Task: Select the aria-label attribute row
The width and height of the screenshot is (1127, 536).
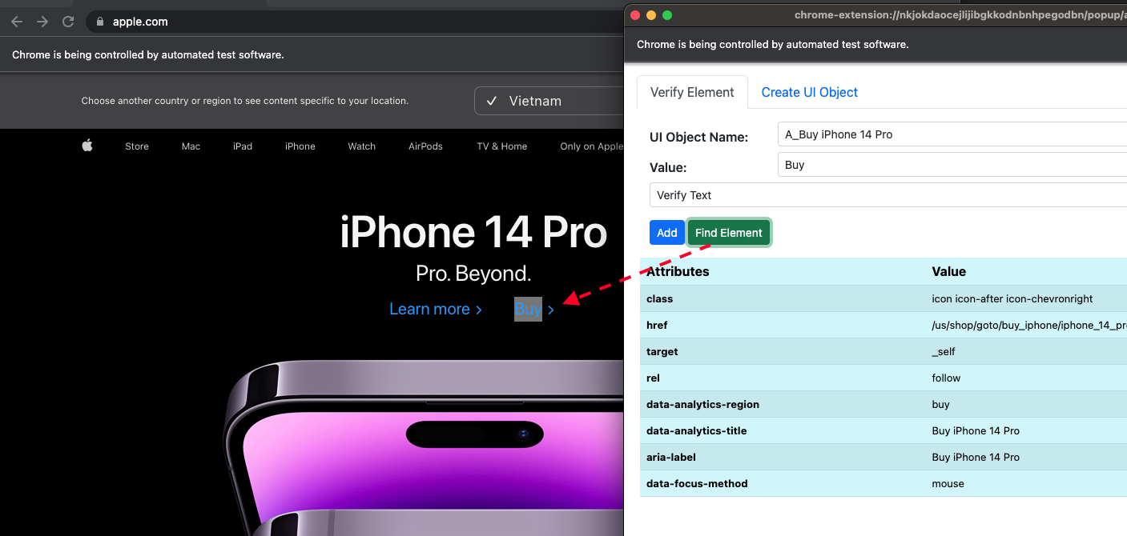Action: tap(883, 457)
